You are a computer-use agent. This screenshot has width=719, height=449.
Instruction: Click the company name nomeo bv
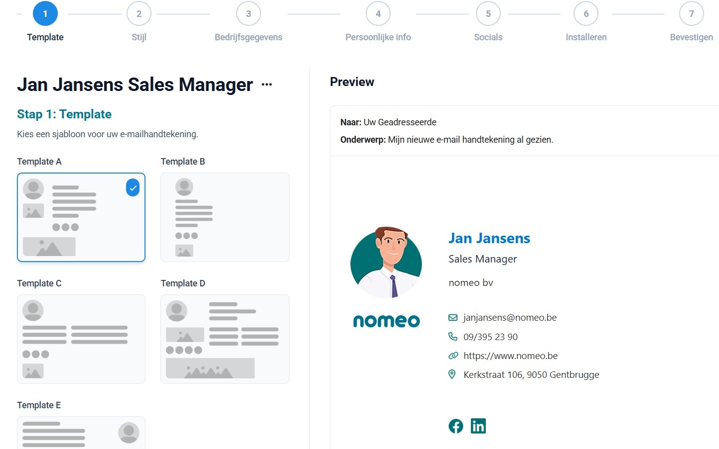[471, 282]
